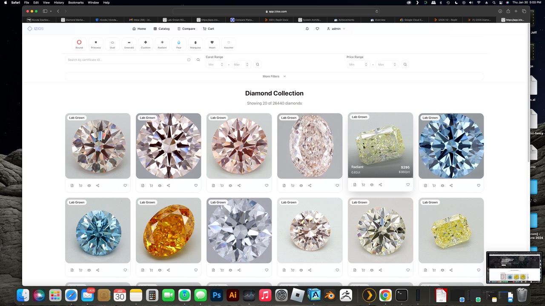Image resolution: width=545 pixels, height=306 pixels.
Task: Switch to the Compare Plans tab
Action: [242, 20]
